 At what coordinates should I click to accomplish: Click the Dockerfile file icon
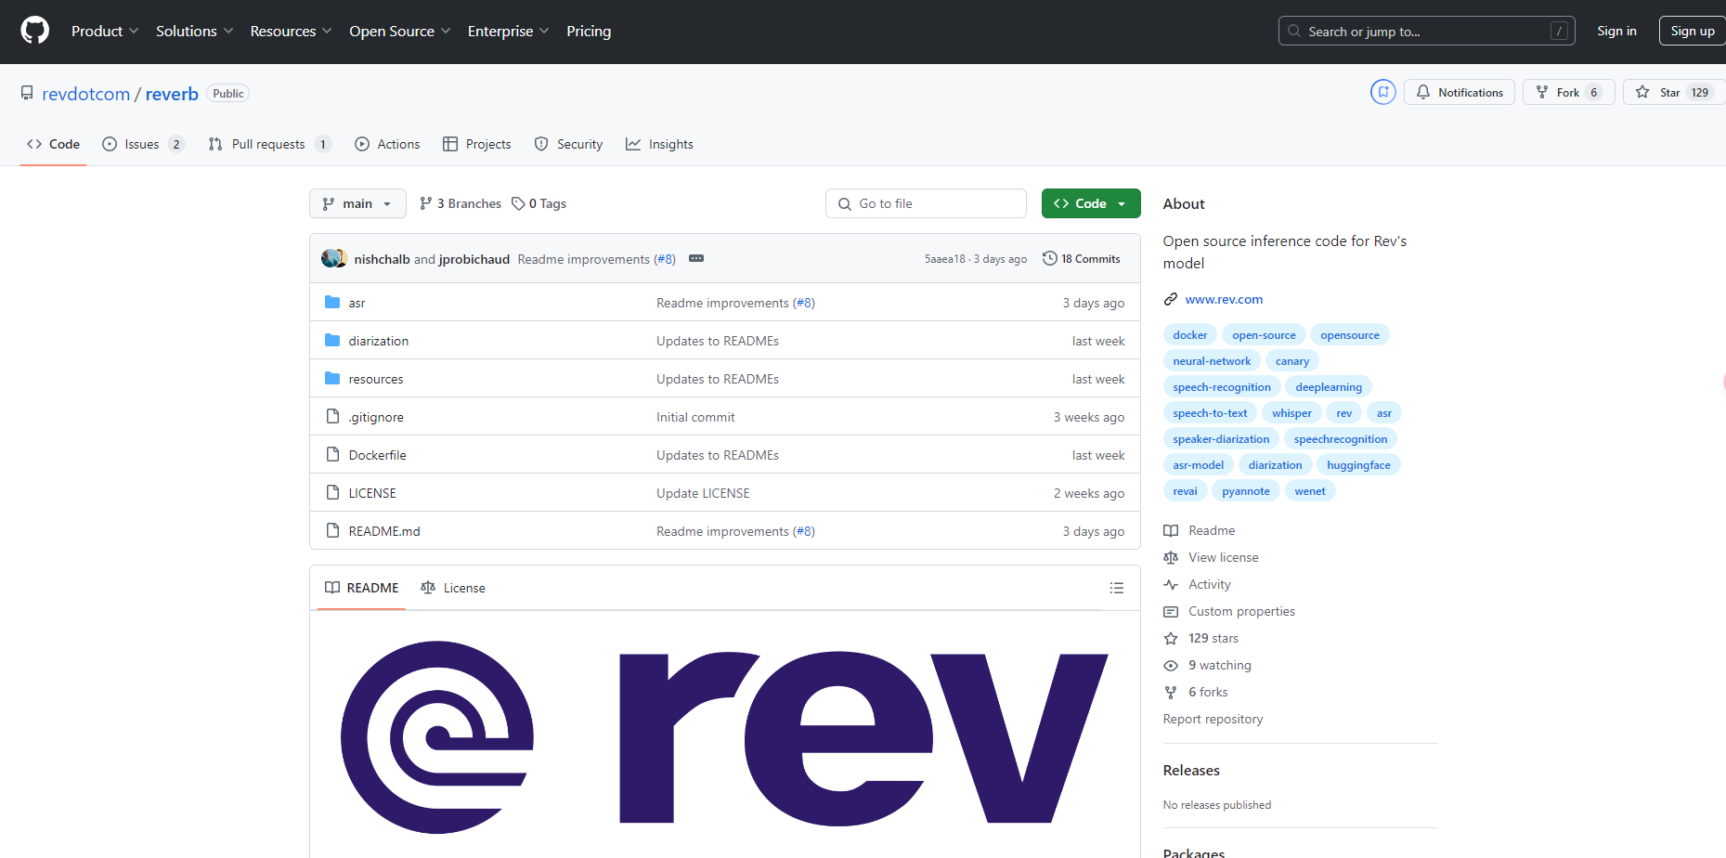pyautogui.click(x=332, y=454)
